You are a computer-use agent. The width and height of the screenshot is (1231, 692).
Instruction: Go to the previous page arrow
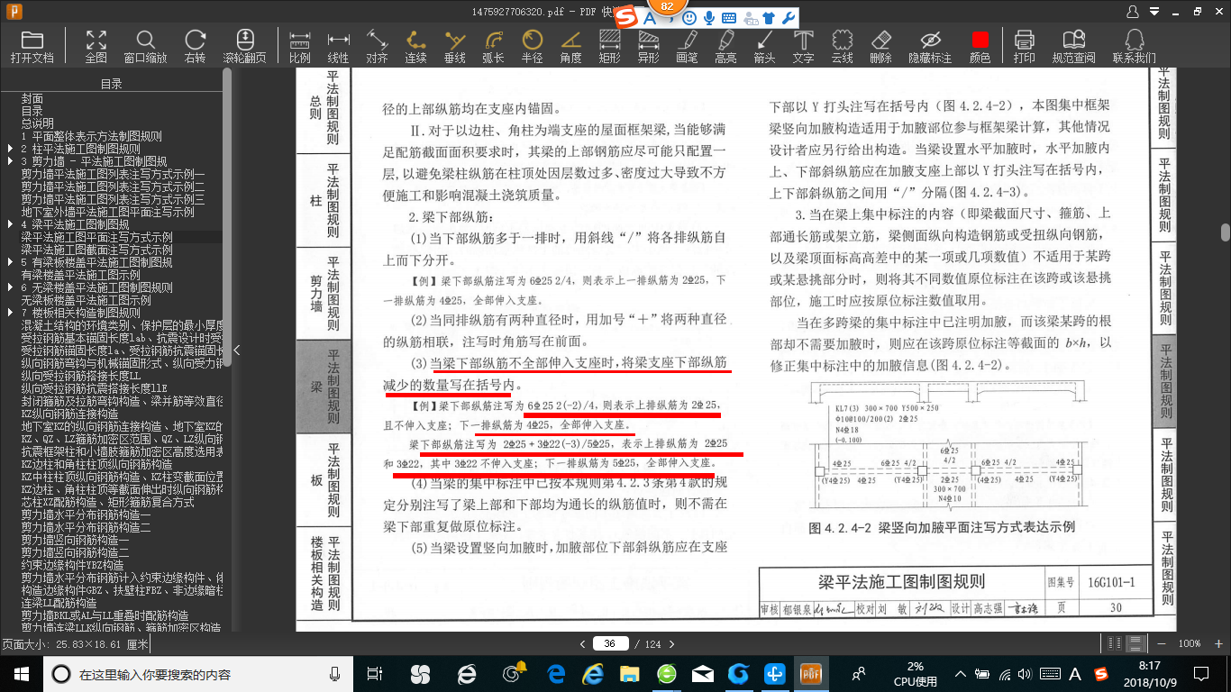click(583, 643)
